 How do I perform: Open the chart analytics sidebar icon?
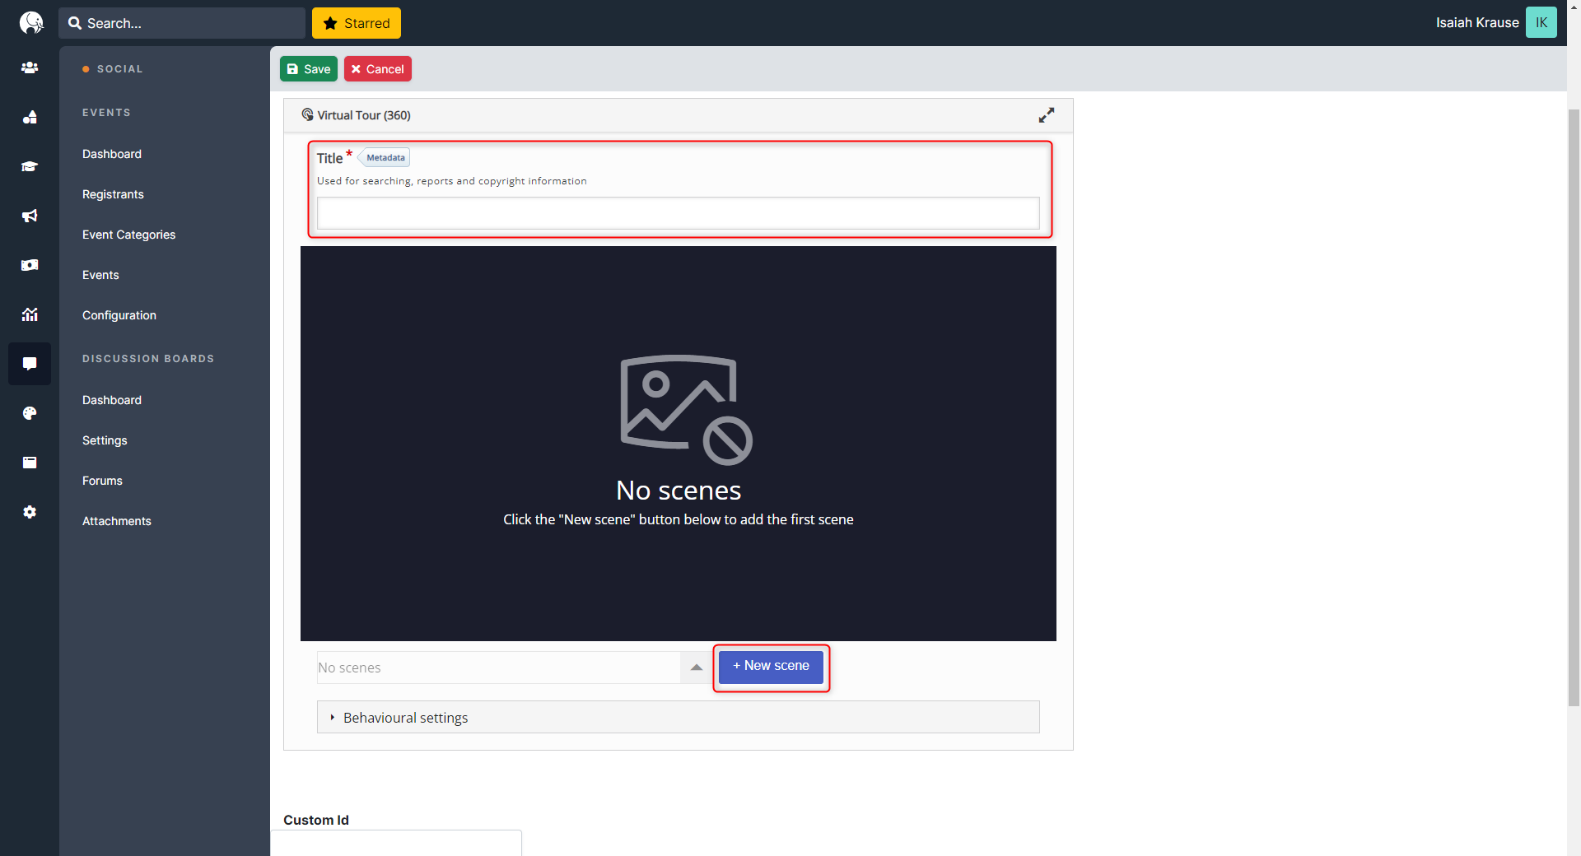30,314
